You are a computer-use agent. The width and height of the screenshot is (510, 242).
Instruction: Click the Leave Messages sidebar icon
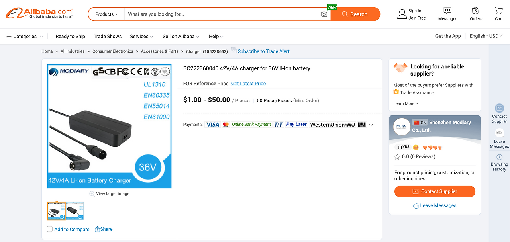[x=499, y=133]
